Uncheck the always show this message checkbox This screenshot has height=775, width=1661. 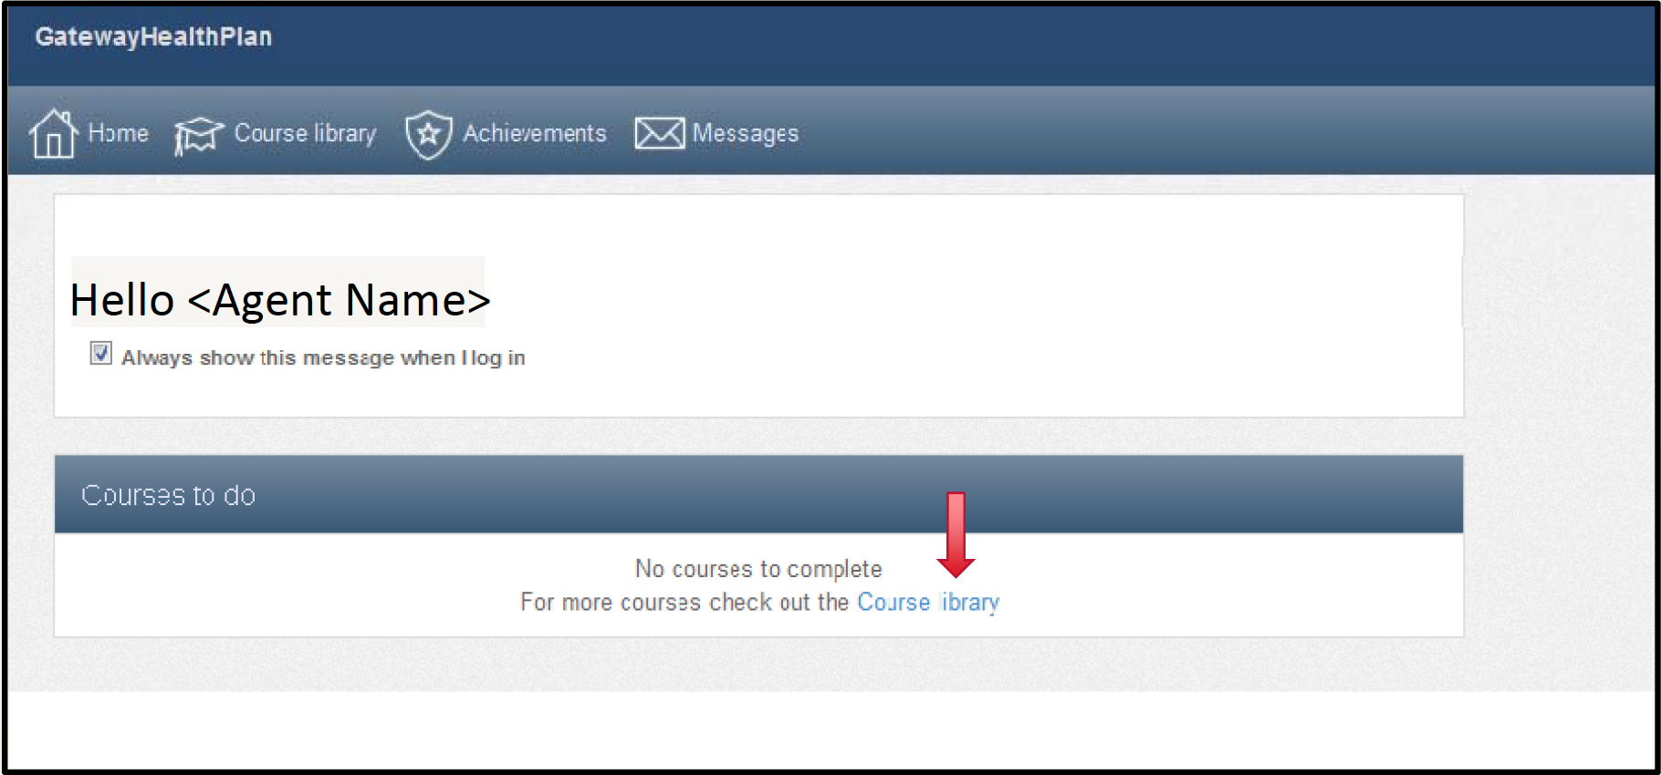click(x=101, y=353)
